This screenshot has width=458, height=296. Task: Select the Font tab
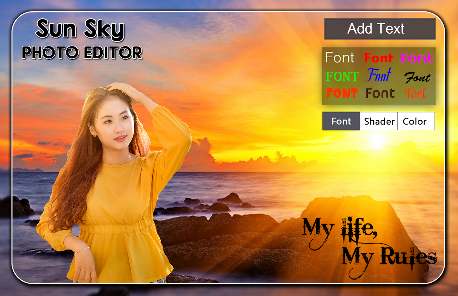(x=341, y=121)
